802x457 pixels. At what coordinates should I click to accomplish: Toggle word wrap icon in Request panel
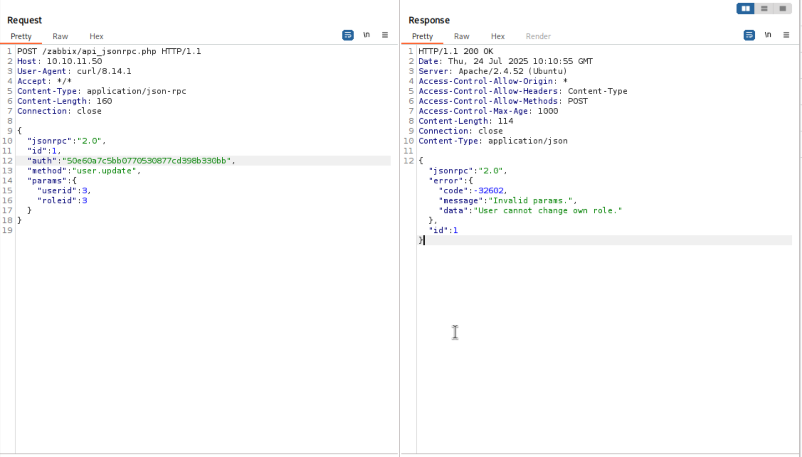click(x=348, y=35)
